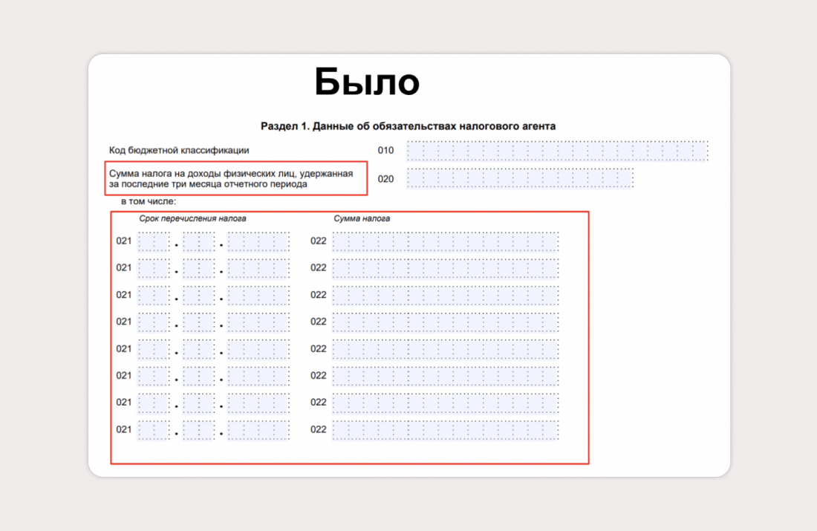
Task: Click the year field in second 021 row
Action: pos(258,268)
